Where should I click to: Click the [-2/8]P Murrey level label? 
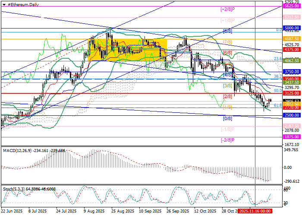(x=227, y=140)
